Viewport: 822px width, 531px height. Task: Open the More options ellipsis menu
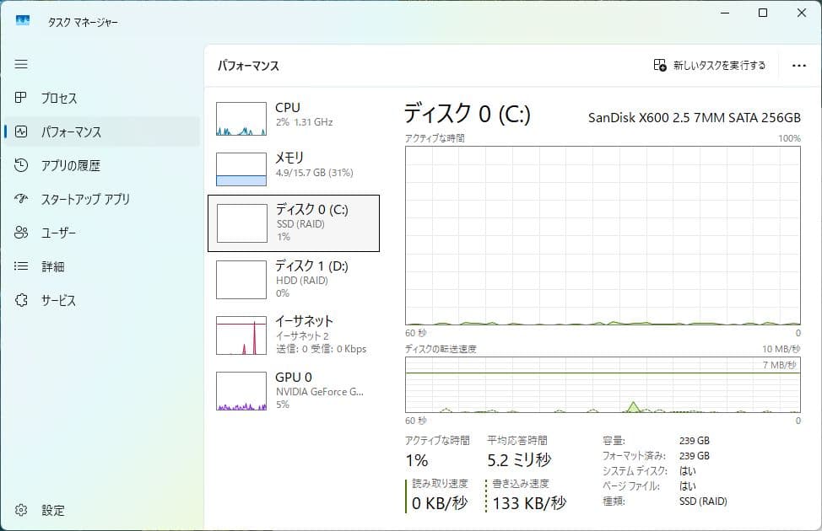tap(798, 64)
